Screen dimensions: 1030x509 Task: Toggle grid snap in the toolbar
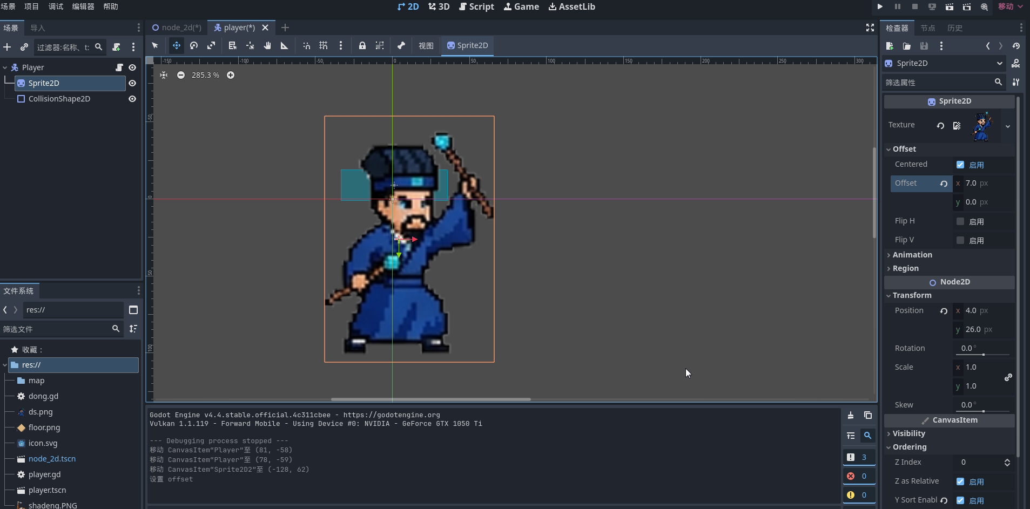[324, 45]
